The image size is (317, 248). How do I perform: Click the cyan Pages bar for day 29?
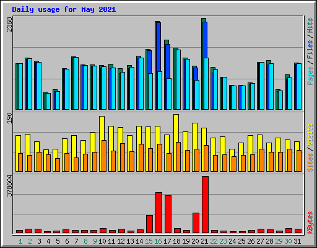click(280, 100)
